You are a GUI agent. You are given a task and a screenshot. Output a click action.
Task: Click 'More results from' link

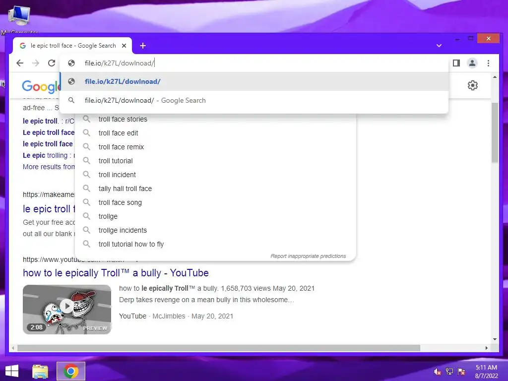tap(49, 167)
